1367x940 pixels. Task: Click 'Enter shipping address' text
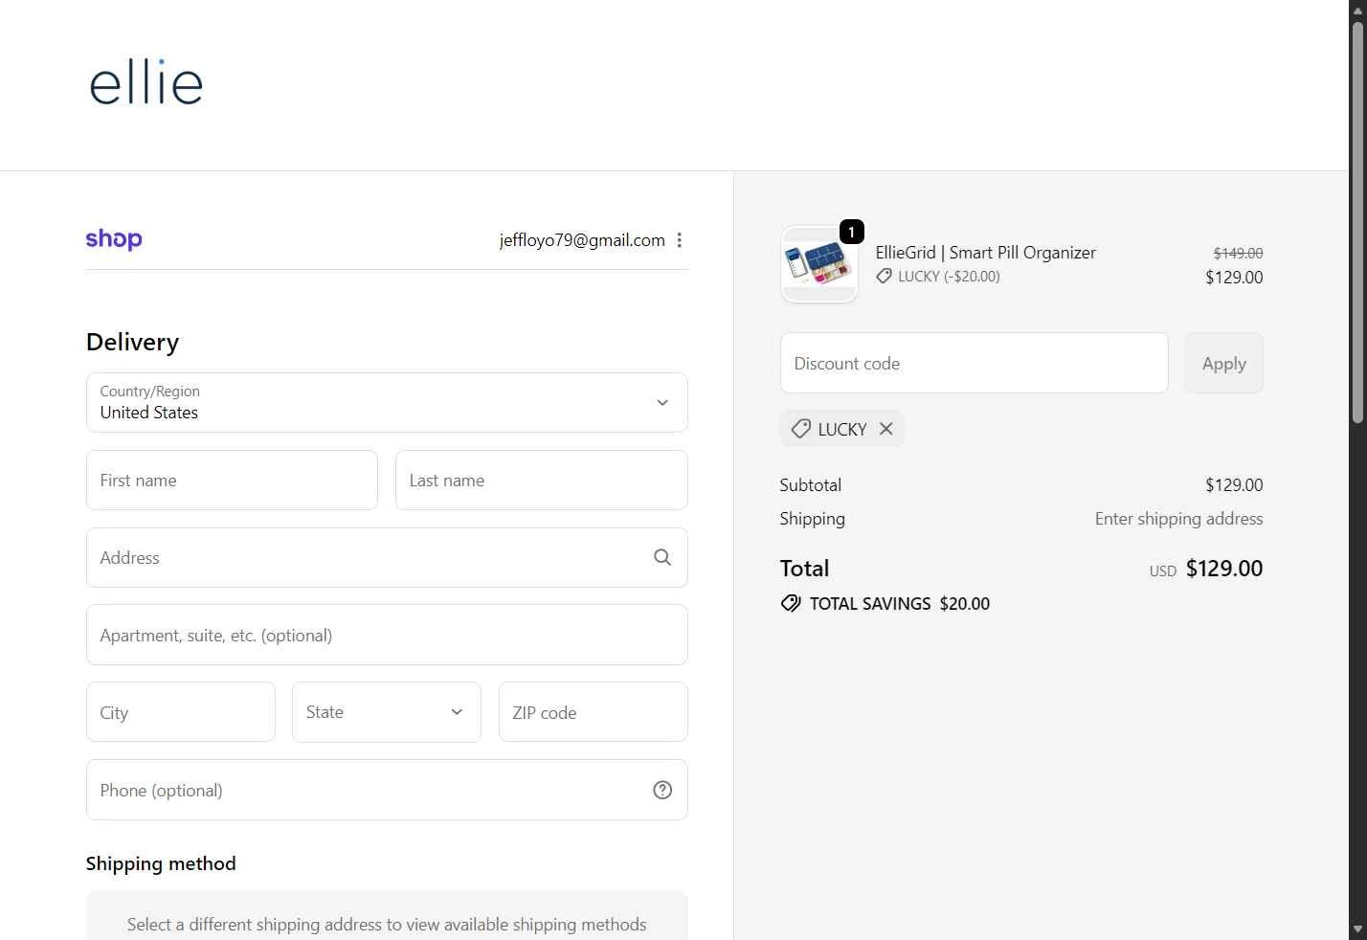(1179, 519)
